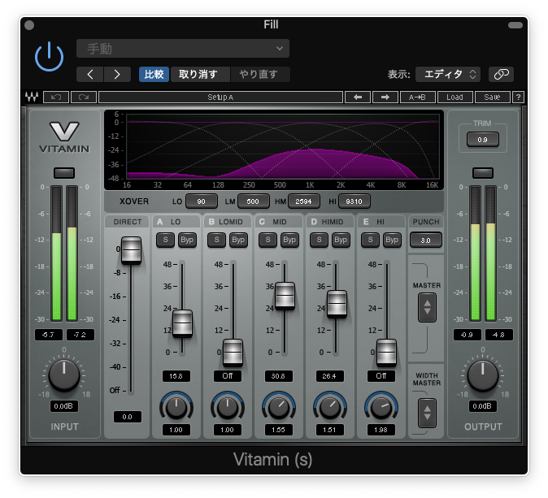
Task: Open the Setup A preset menu
Action: (220, 97)
